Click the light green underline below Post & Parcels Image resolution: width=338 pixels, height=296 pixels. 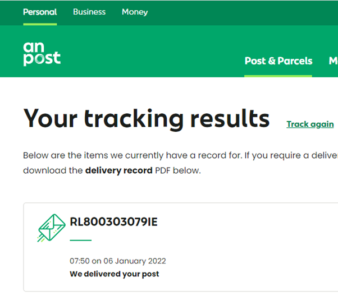pos(278,76)
